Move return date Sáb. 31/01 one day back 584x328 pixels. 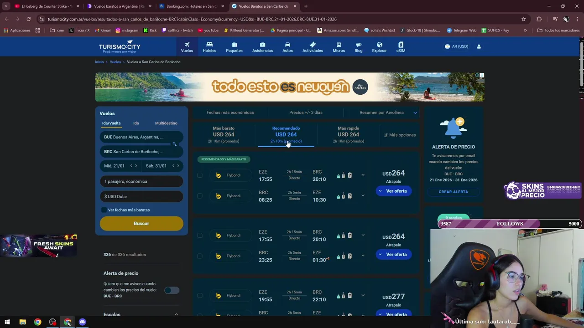tap(173, 166)
